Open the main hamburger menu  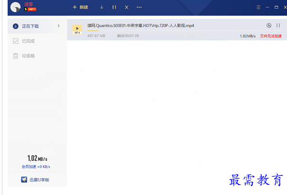click(258, 7)
